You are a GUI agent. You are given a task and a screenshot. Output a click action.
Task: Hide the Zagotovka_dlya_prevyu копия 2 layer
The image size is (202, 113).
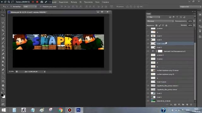148,86
